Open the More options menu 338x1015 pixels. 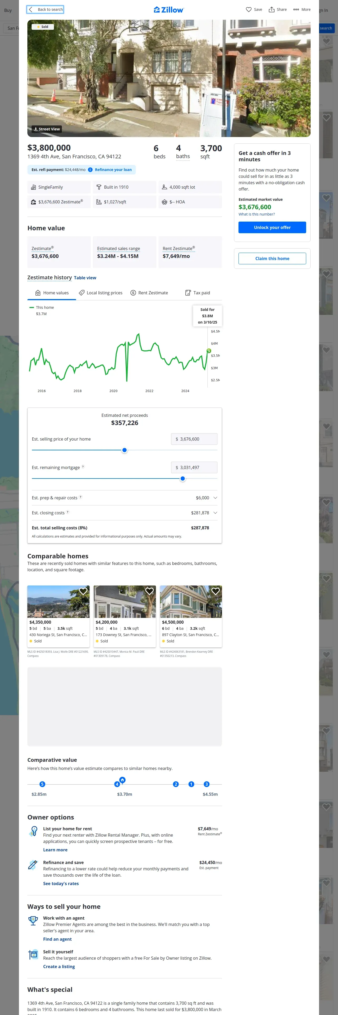click(302, 9)
